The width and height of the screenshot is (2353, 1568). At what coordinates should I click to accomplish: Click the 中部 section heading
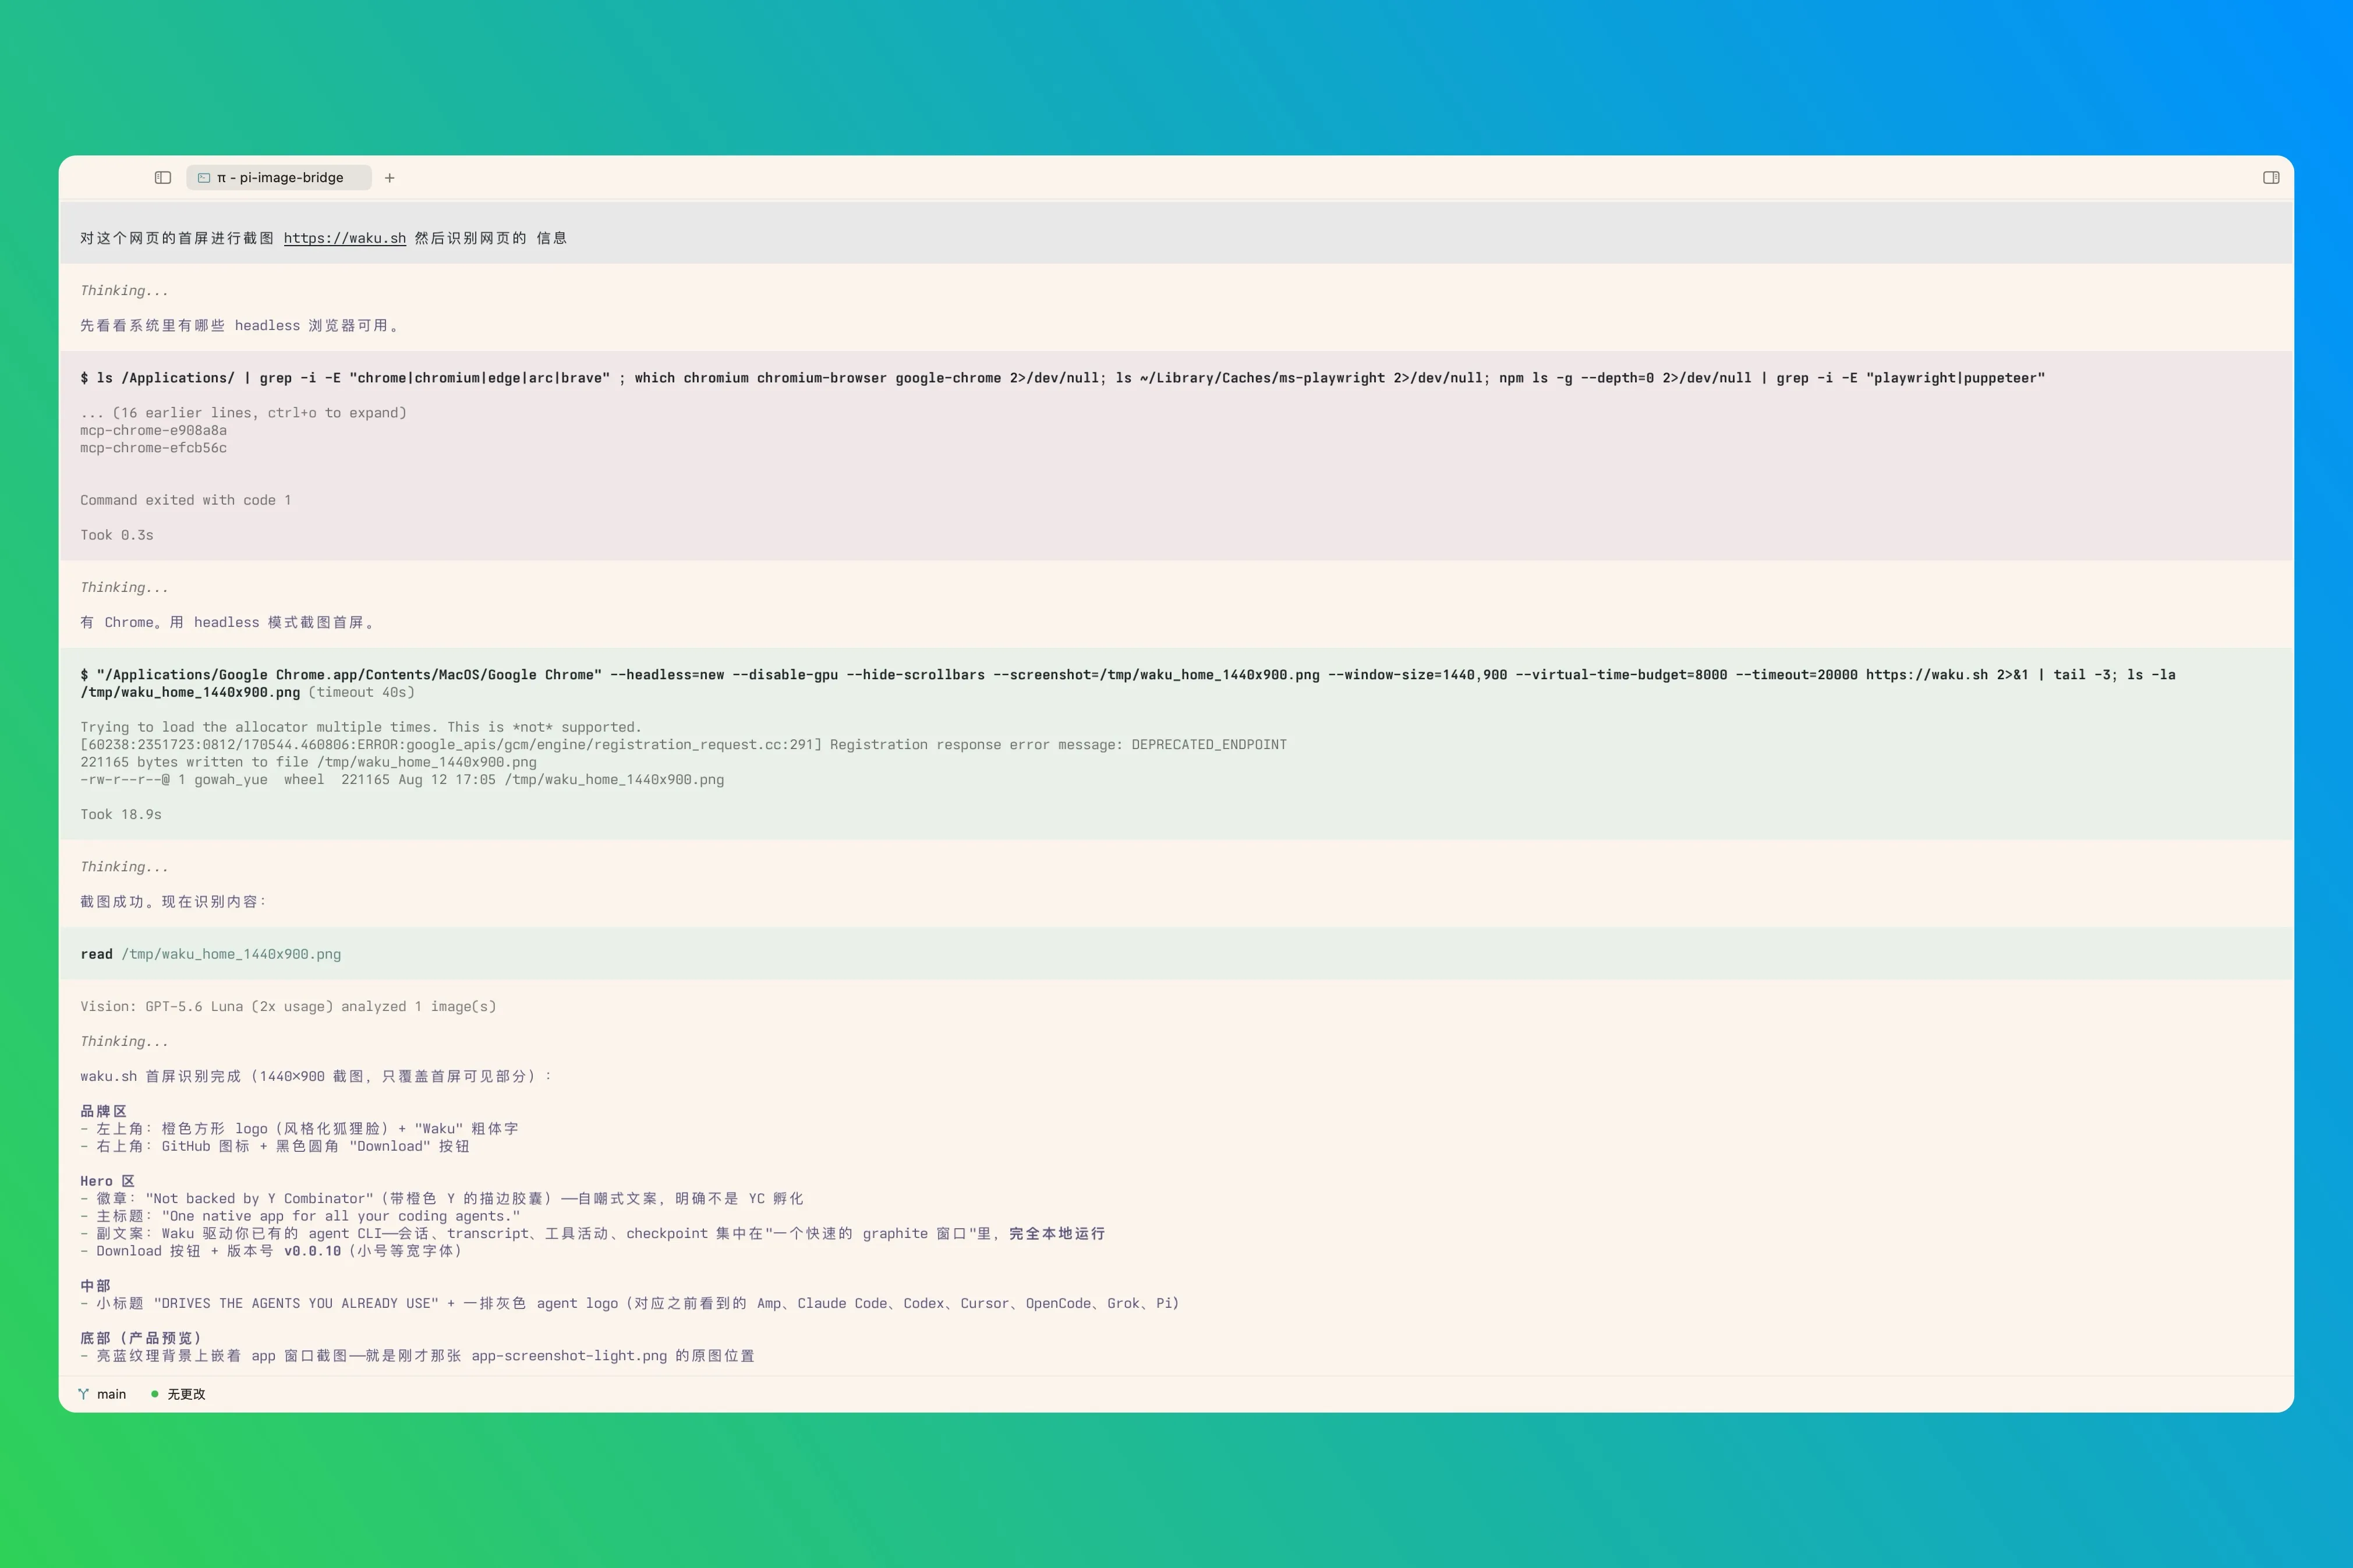coord(95,1287)
